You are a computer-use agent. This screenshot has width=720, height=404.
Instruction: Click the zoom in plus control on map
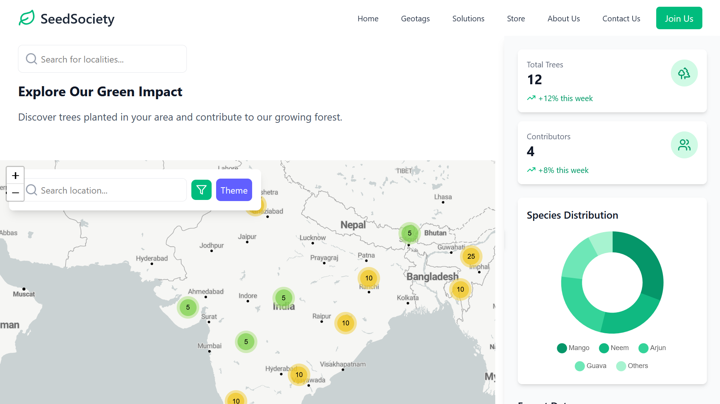pos(15,175)
